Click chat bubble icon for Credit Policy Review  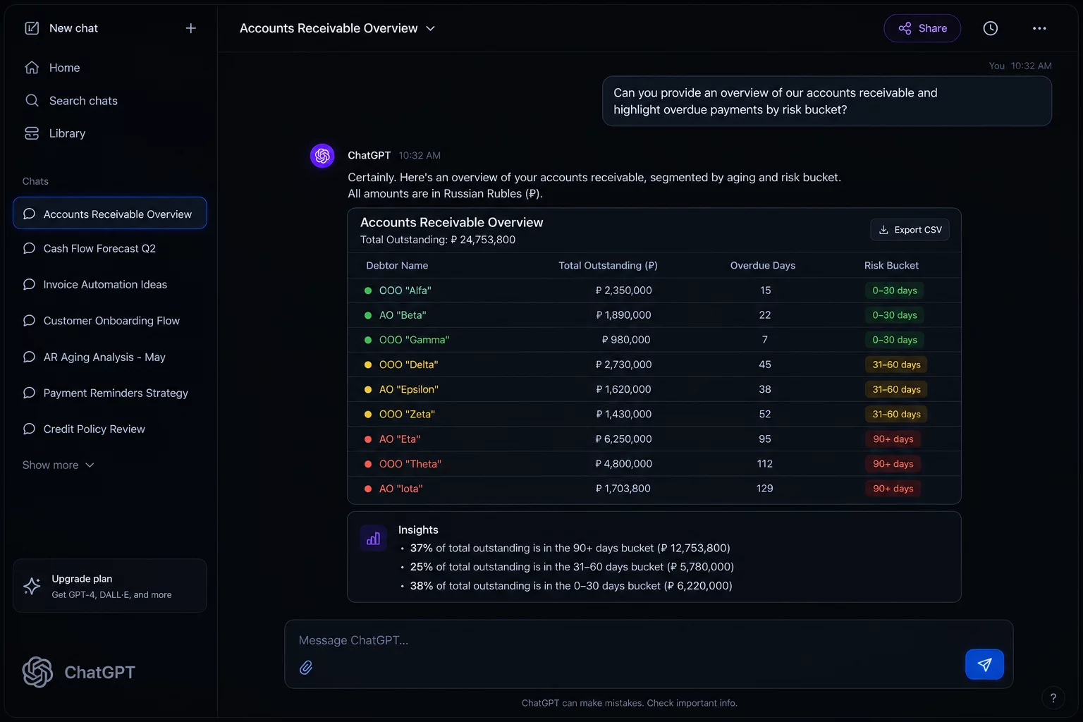[29, 429]
